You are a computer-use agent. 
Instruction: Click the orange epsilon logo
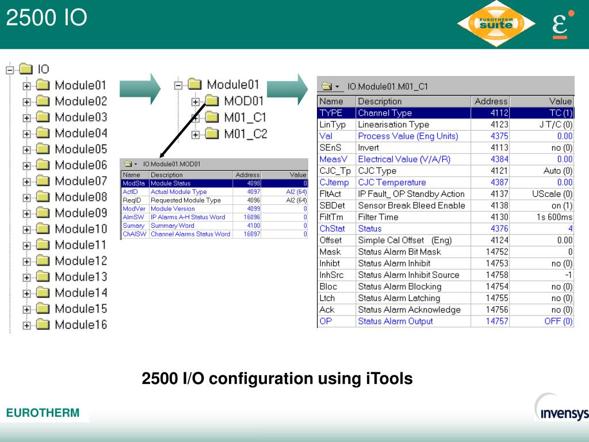pos(563,24)
